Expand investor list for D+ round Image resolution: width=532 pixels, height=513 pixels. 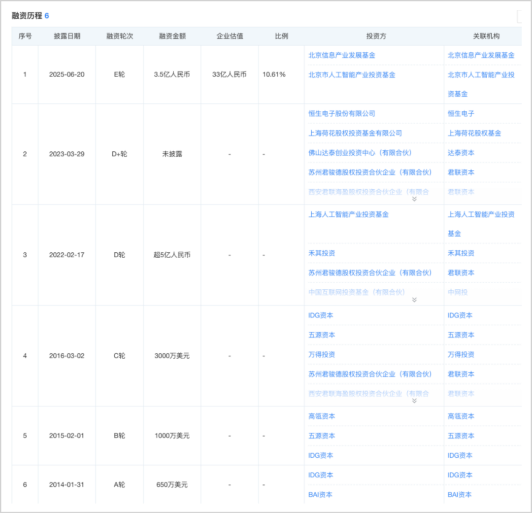[414, 199]
